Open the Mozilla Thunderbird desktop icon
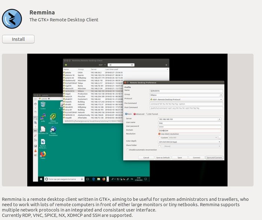Viewport: 262px width, 220px height. click(x=53, y=131)
